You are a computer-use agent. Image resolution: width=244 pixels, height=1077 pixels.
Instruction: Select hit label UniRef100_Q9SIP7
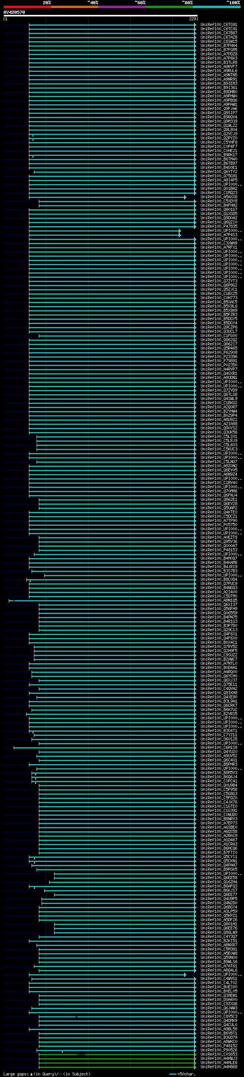[x=219, y=113]
